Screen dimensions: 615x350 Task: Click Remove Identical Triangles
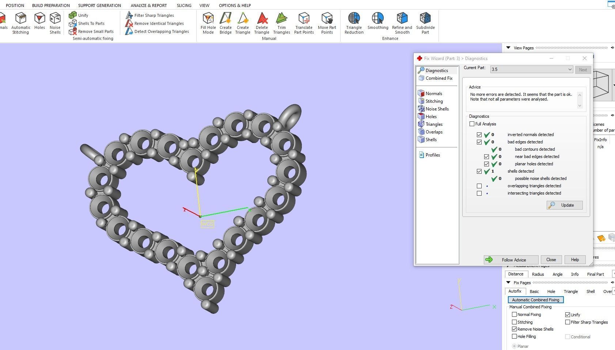coord(155,23)
